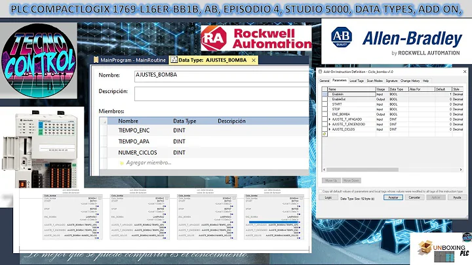Select the START parameter name
The image size is (472, 265).
(x=337, y=104)
